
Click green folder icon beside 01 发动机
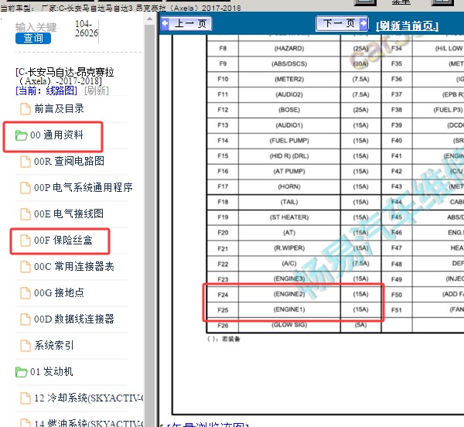[x=22, y=372]
